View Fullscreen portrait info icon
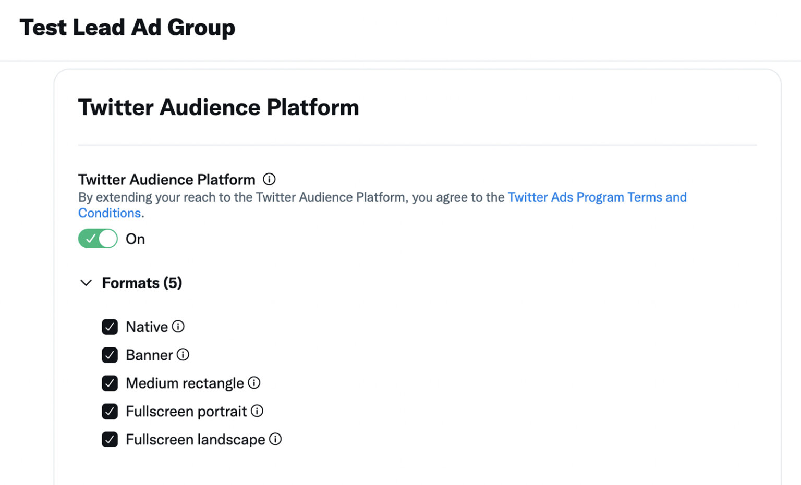This screenshot has height=485, width=801. [x=258, y=411]
